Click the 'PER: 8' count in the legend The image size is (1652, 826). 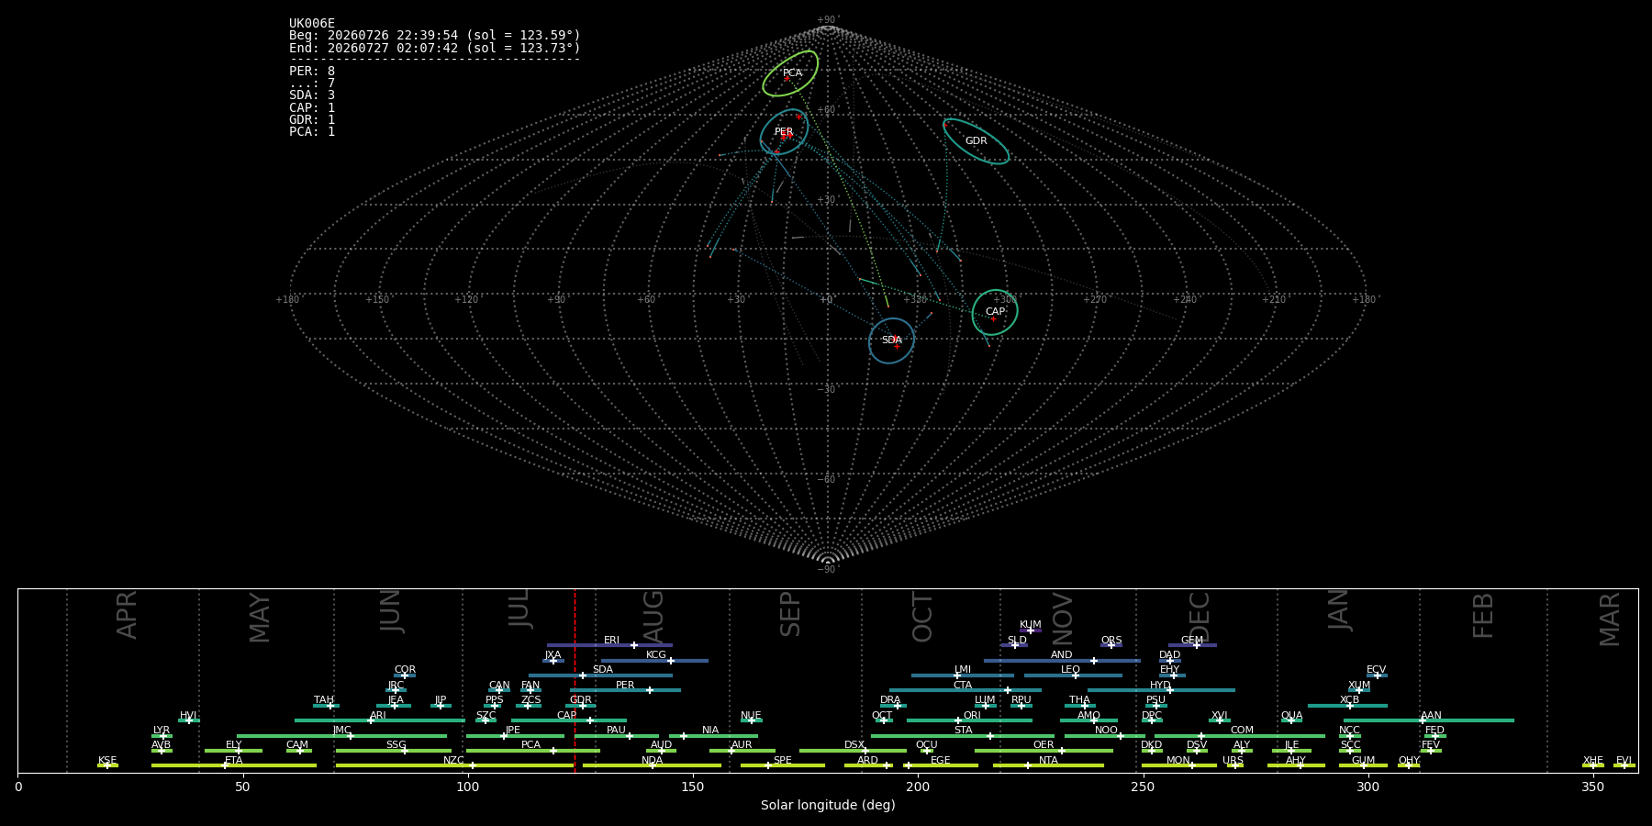[312, 72]
